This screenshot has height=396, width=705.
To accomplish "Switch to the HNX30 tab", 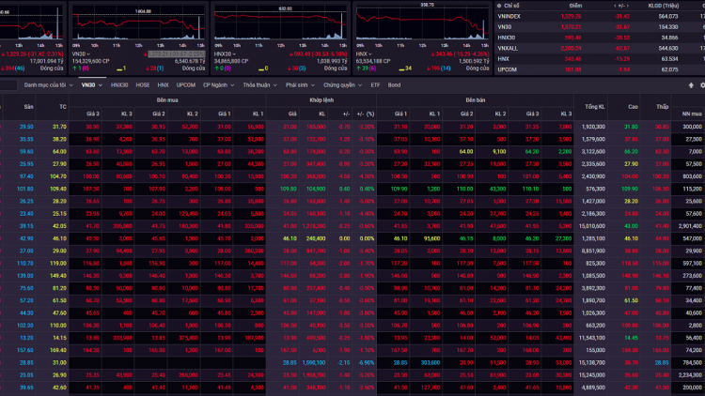I will pos(119,84).
